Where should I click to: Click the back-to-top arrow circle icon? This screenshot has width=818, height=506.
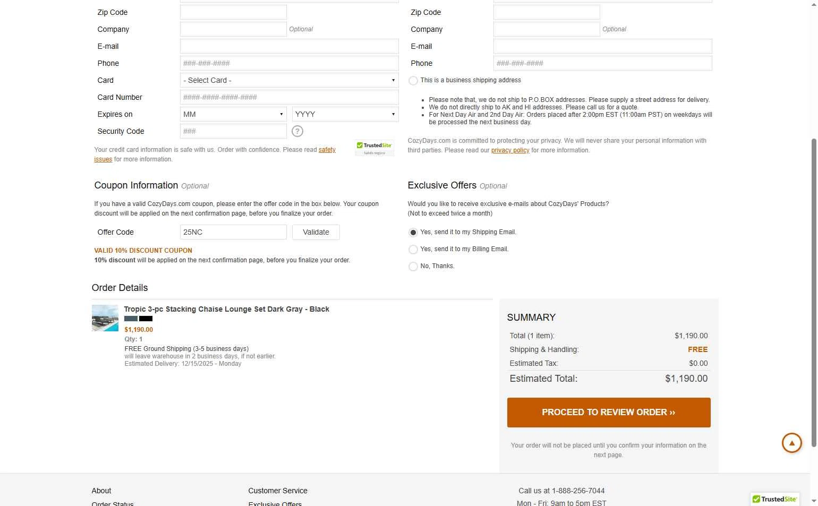(x=791, y=443)
